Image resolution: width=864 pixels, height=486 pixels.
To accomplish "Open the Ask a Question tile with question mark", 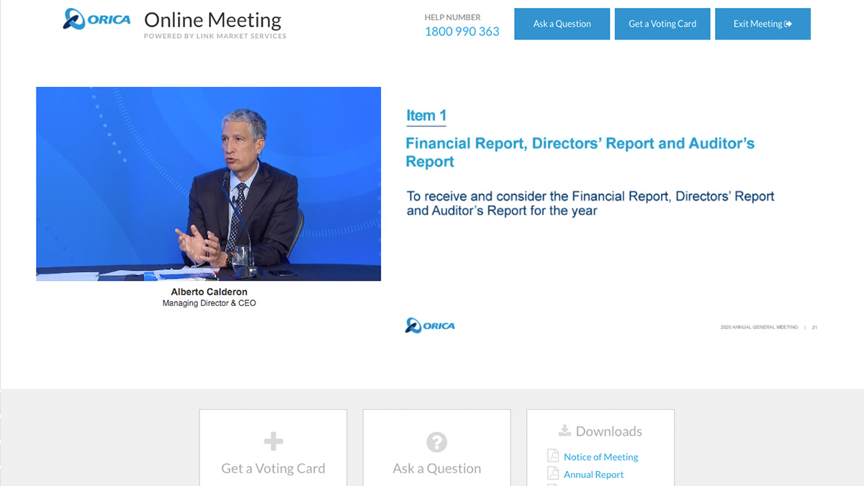I will click(x=436, y=448).
